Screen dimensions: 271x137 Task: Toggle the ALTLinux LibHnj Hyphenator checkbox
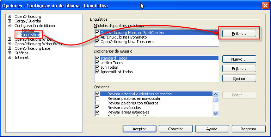tap(97, 37)
